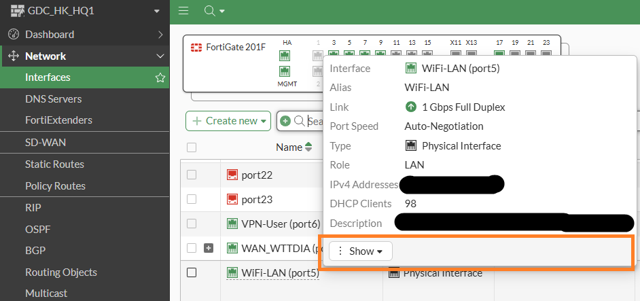
Task: Click the WAN_WTTDIA green interface icon
Action: (232, 248)
